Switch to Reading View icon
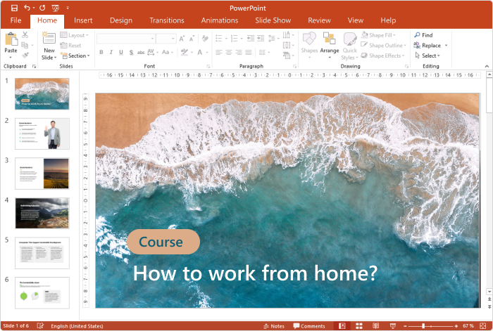Viewport: 493px width, 331px height. (375, 325)
